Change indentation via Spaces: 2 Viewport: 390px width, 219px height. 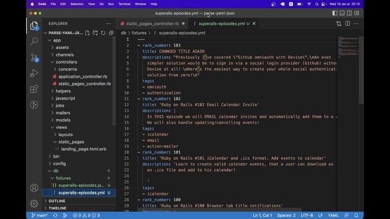286,215
